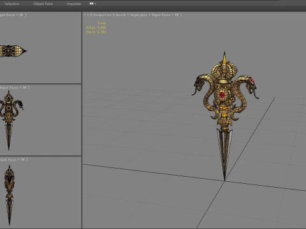Select the dagger model in Perspective viewport
Image resolution: width=306 pixels, height=229 pixels.
coord(224,106)
